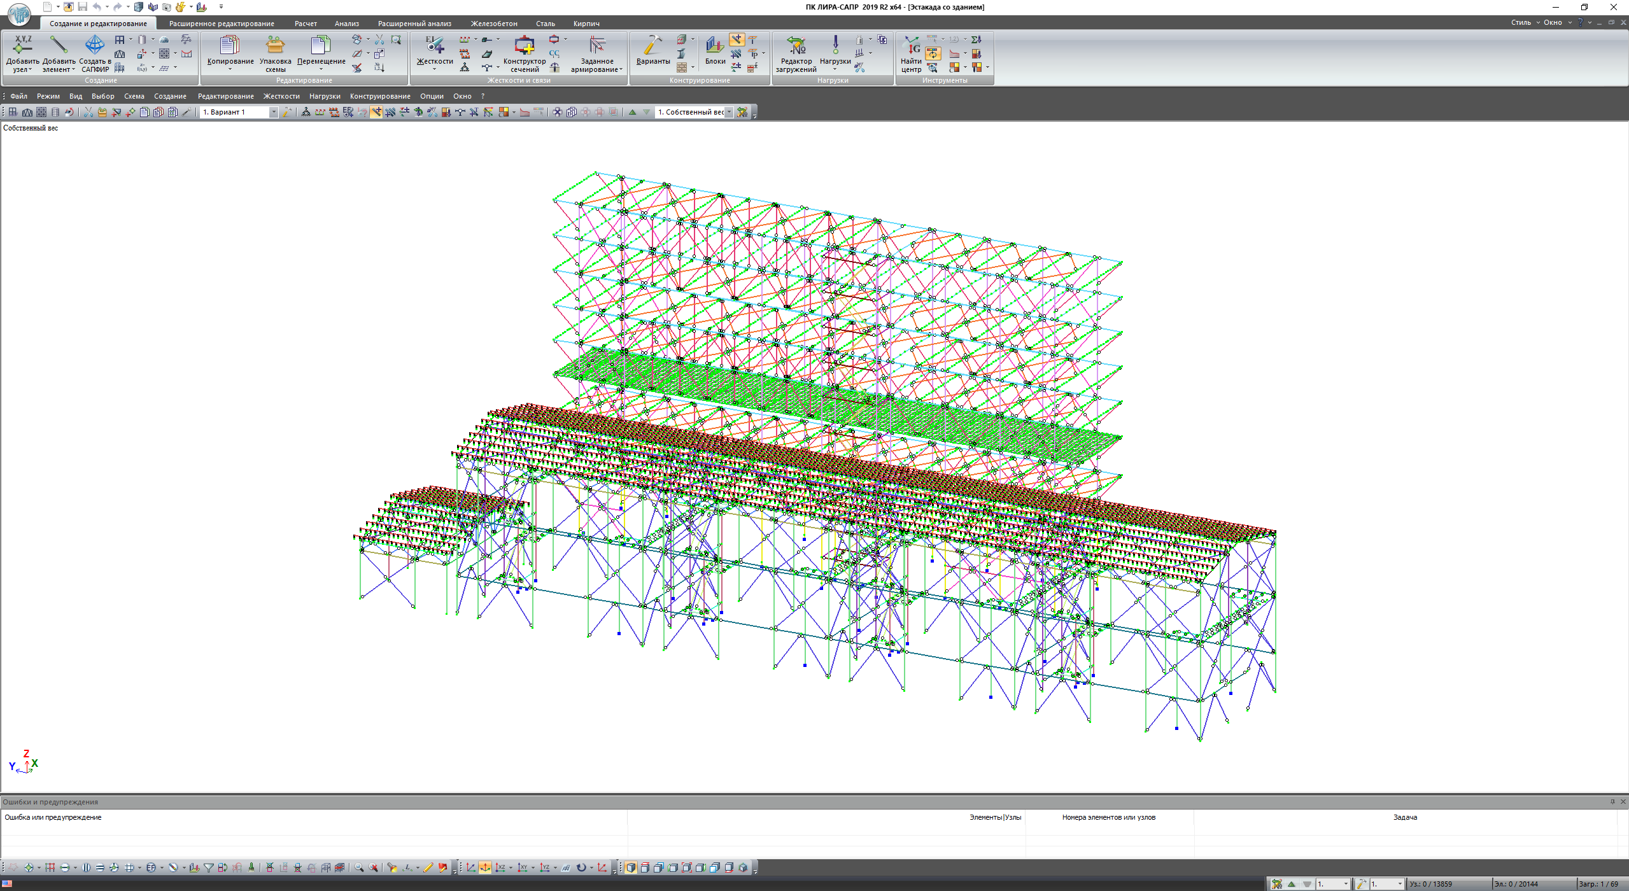The image size is (1629, 891).
Task: Toggle the highlighted isometric projection button
Action: pyautogui.click(x=485, y=867)
